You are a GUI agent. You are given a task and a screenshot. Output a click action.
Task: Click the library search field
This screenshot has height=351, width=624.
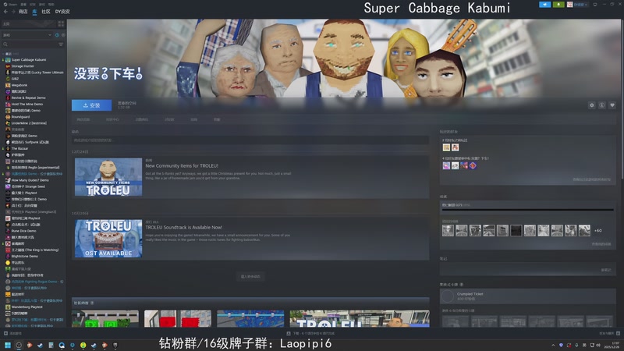coord(30,44)
